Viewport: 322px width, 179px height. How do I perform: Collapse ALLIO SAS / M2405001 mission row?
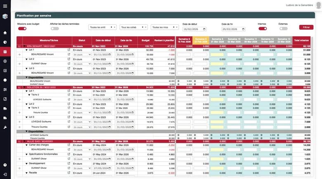pos(24,141)
